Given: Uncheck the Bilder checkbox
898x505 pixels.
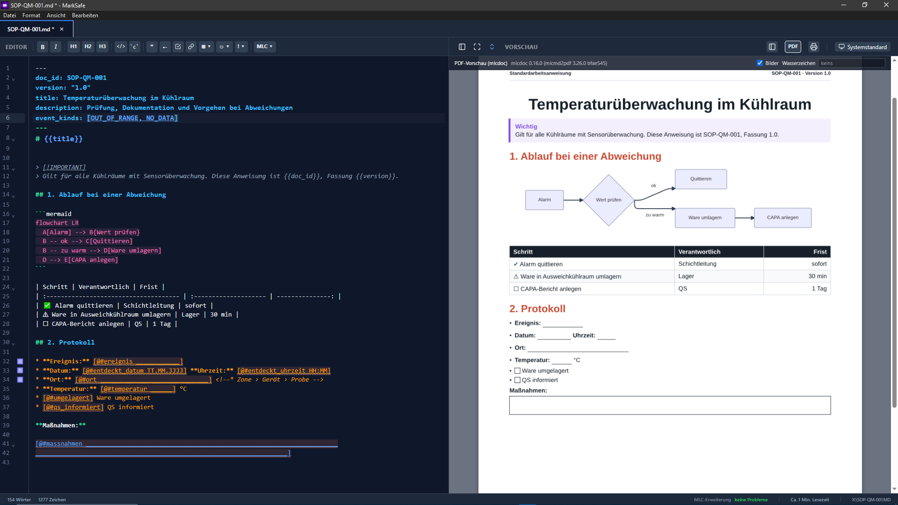Looking at the screenshot, I should [760, 63].
